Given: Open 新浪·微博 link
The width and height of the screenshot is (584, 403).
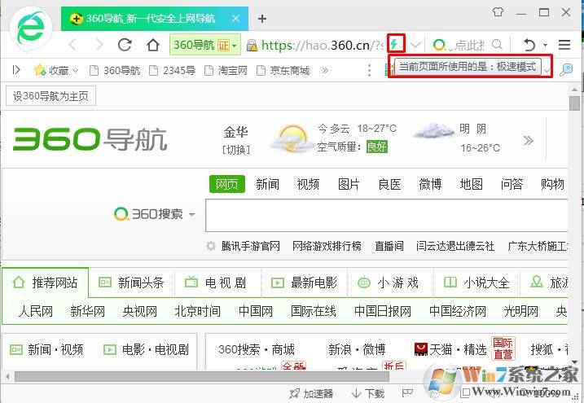Looking at the screenshot, I should pos(357,349).
